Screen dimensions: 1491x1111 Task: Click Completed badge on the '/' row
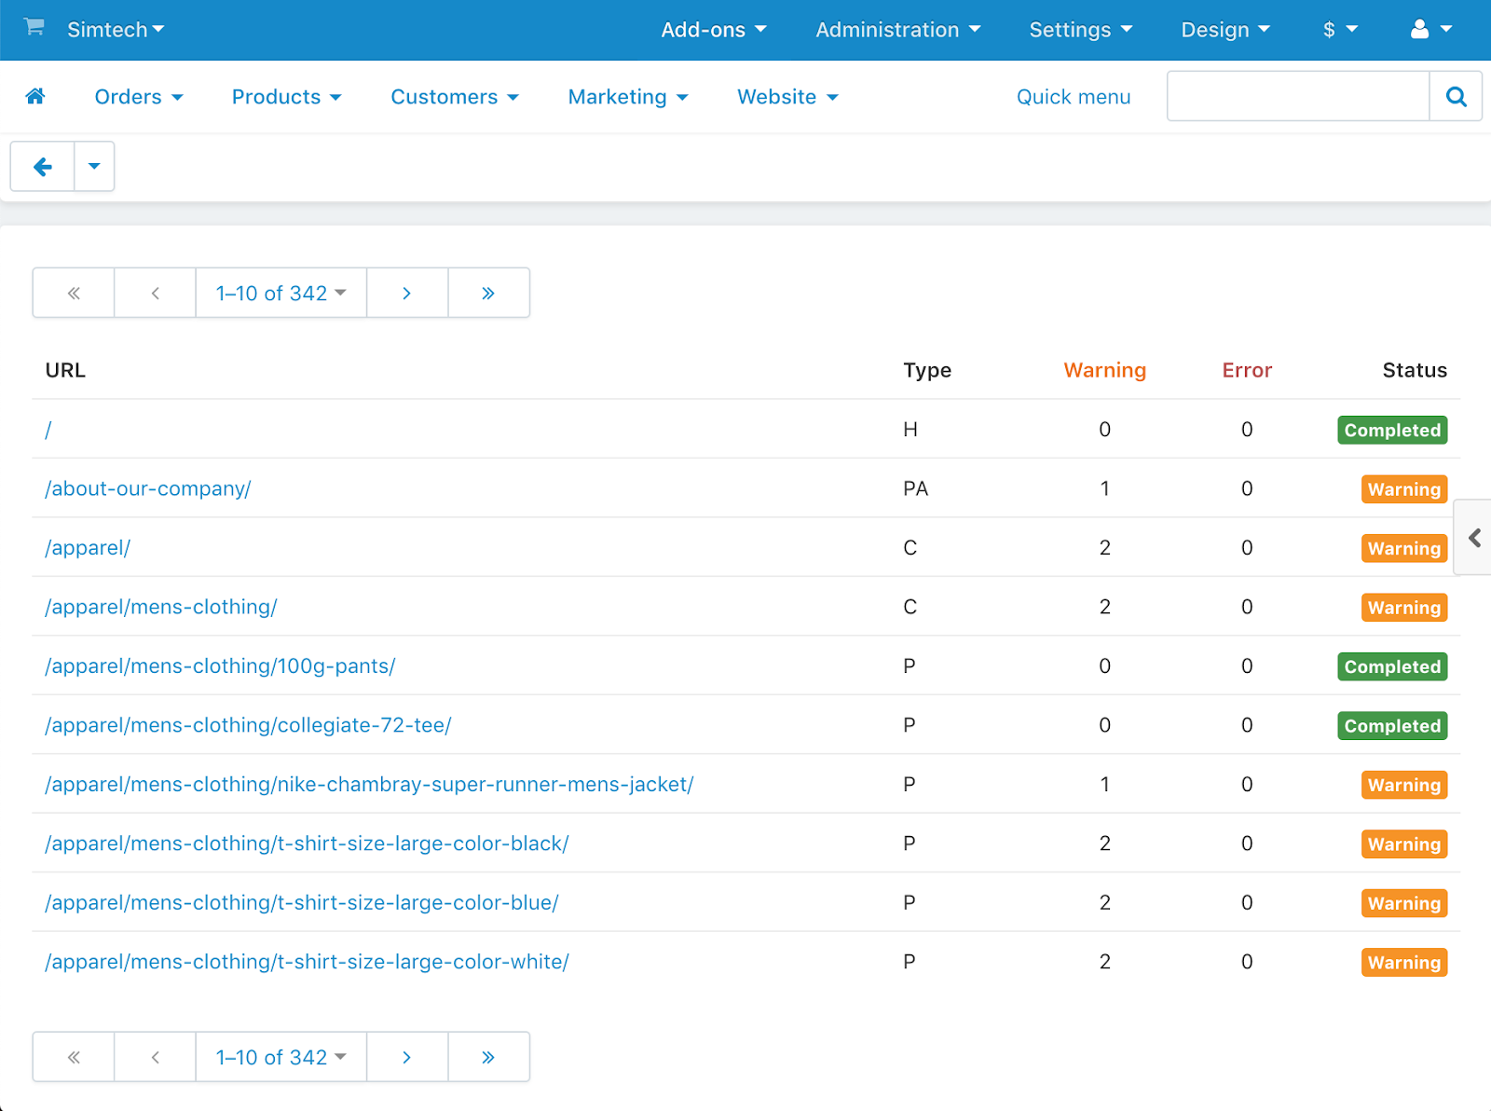tap(1392, 430)
